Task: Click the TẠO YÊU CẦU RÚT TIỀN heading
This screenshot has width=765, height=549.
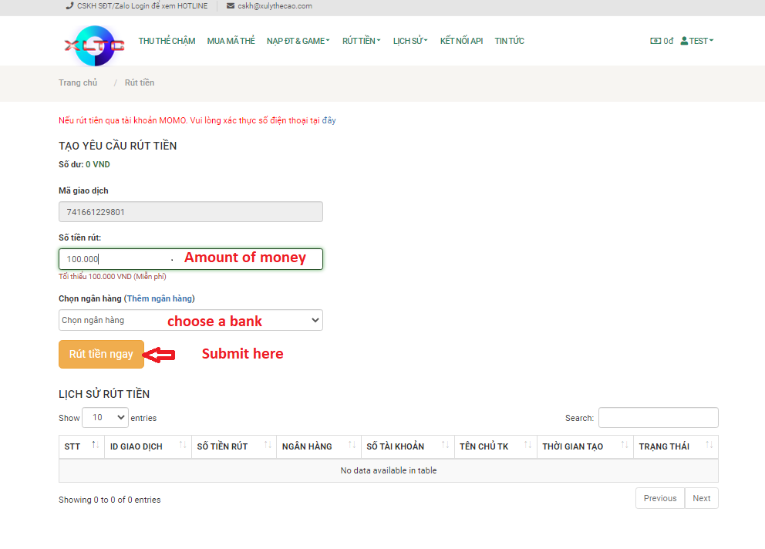Action: [x=117, y=146]
